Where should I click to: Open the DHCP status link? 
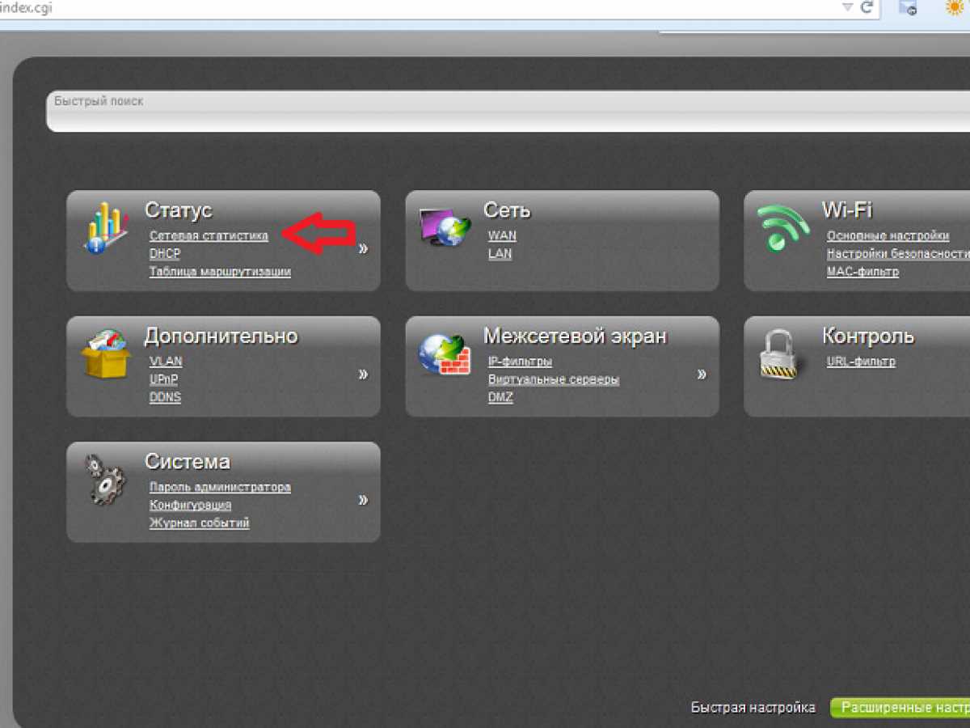(x=165, y=254)
